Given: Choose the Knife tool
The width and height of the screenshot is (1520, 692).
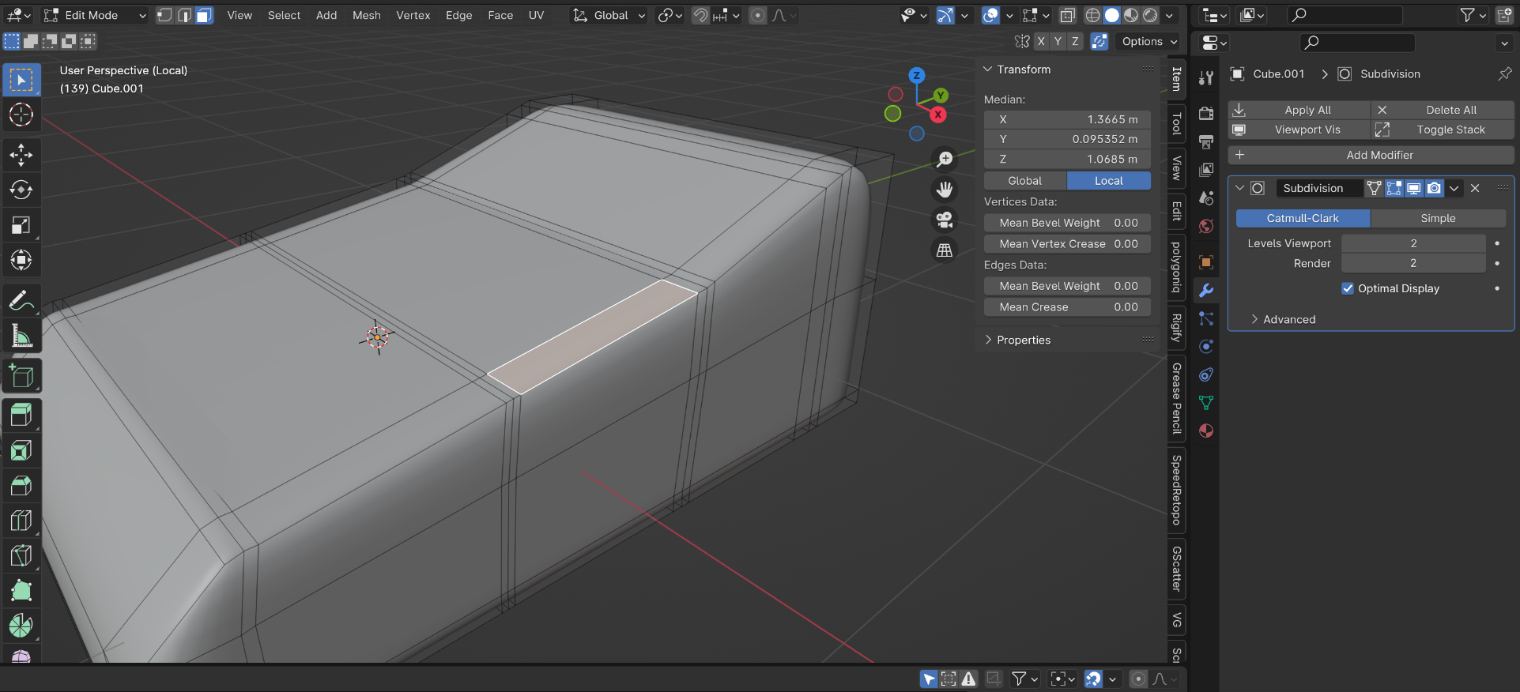Looking at the screenshot, I should [21, 555].
